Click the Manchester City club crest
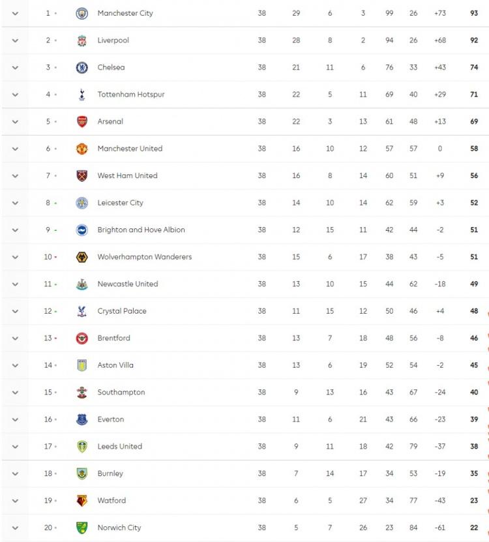Viewport: 489px width, 542px height. 81,13
